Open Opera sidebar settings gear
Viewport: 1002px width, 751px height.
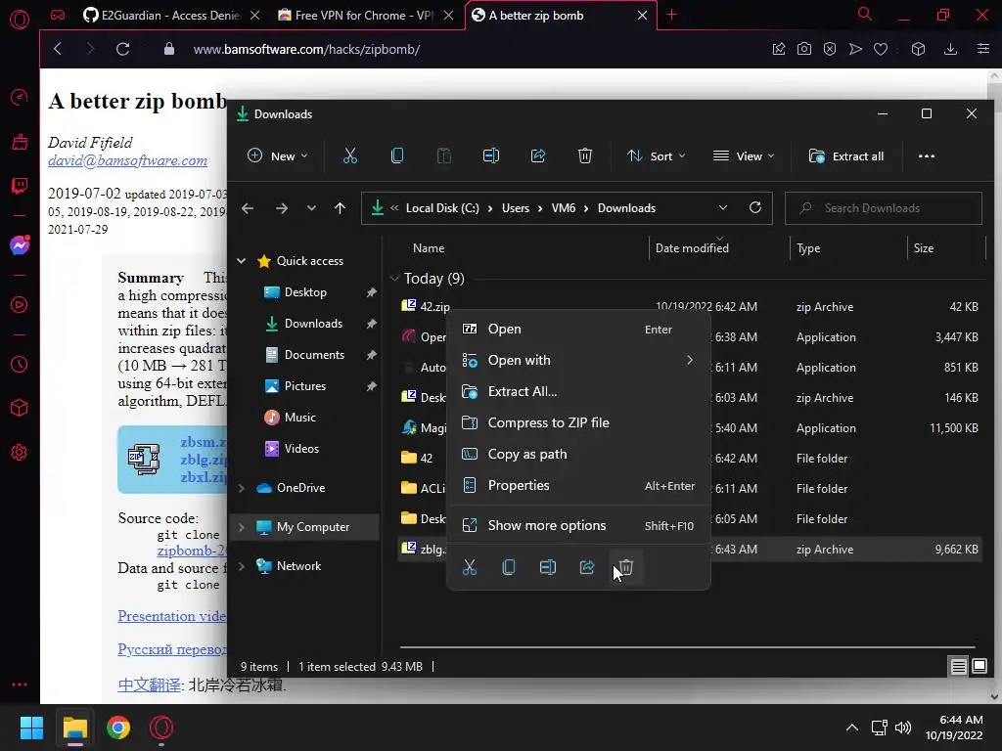[x=20, y=452]
